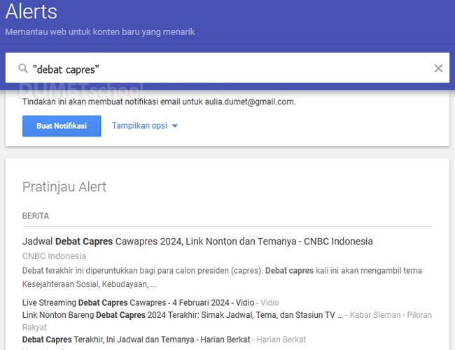Open the Live Streaming Debat Capres Vidio article
The height and width of the screenshot is (350, 455).
tap(138, 302)
